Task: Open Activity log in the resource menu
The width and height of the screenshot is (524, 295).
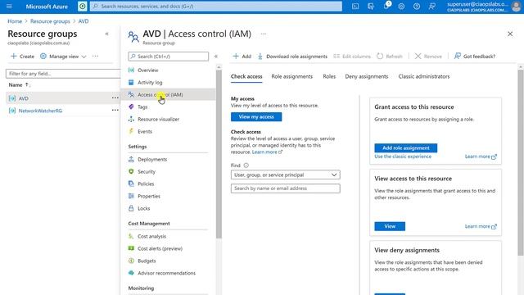Action: pos(150,82)
